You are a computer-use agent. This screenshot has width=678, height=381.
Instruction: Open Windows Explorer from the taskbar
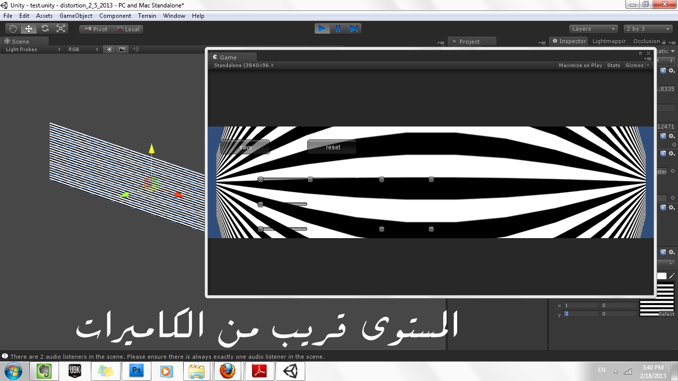197,371
